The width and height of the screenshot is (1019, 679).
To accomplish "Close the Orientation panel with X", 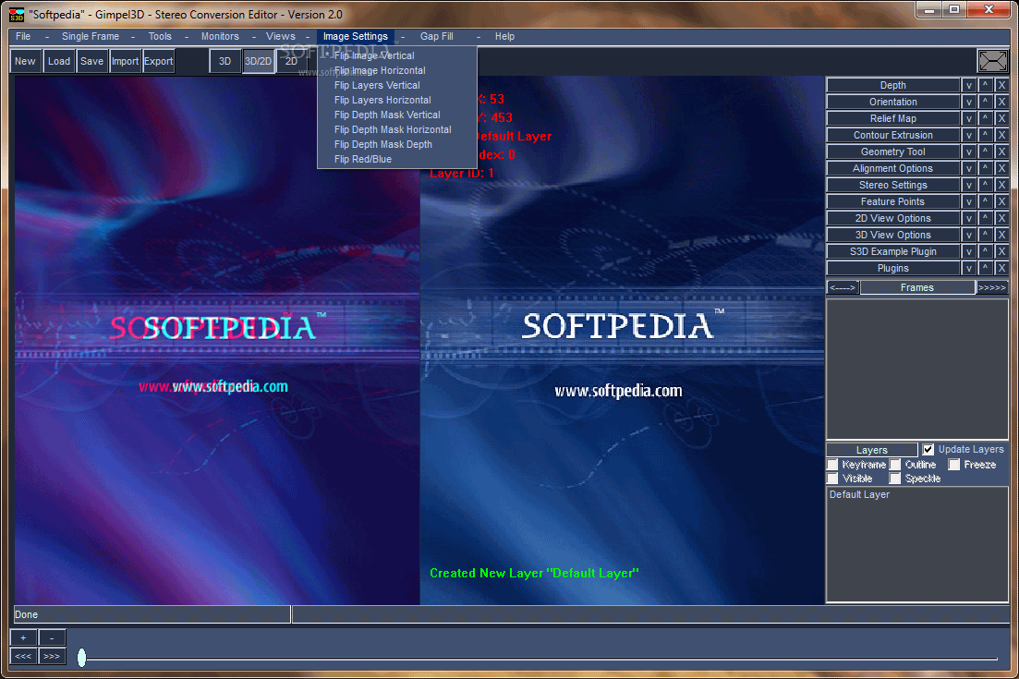I will [x=1001, y=102].
